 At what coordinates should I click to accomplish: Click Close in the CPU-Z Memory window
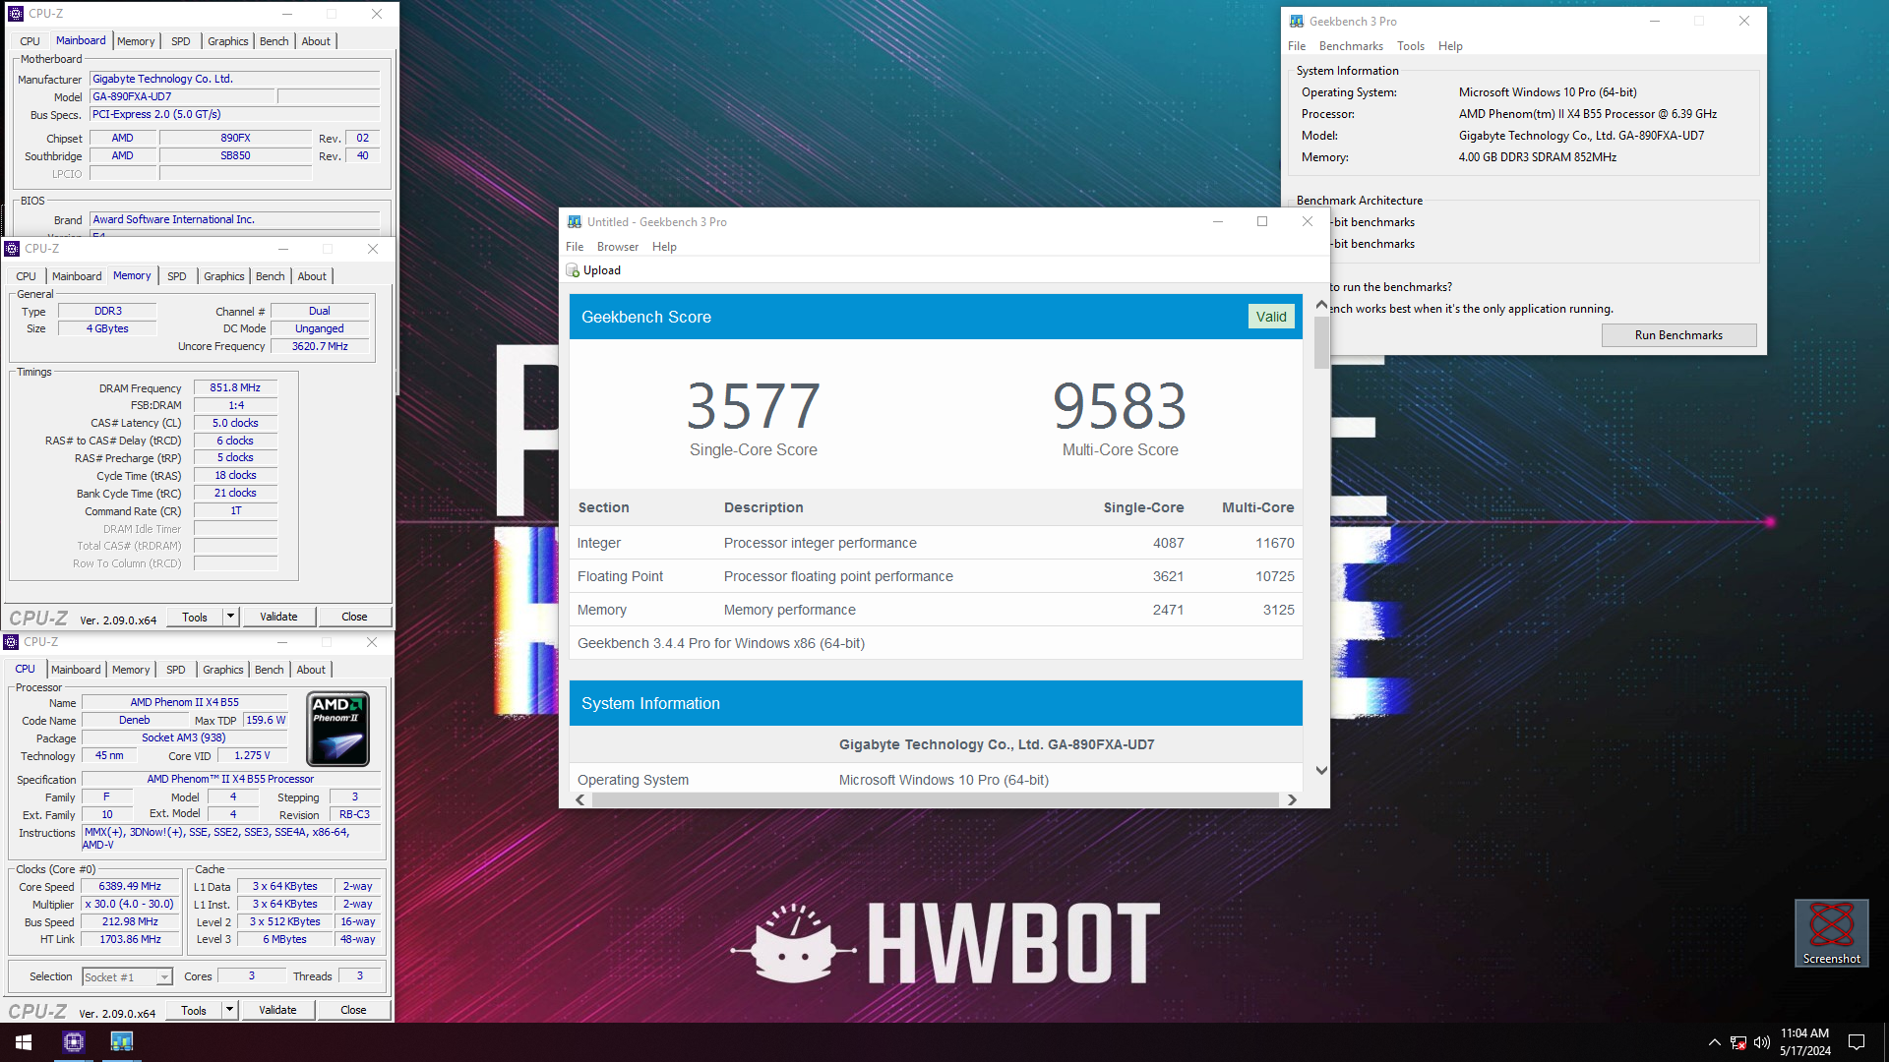pos(354,617)
